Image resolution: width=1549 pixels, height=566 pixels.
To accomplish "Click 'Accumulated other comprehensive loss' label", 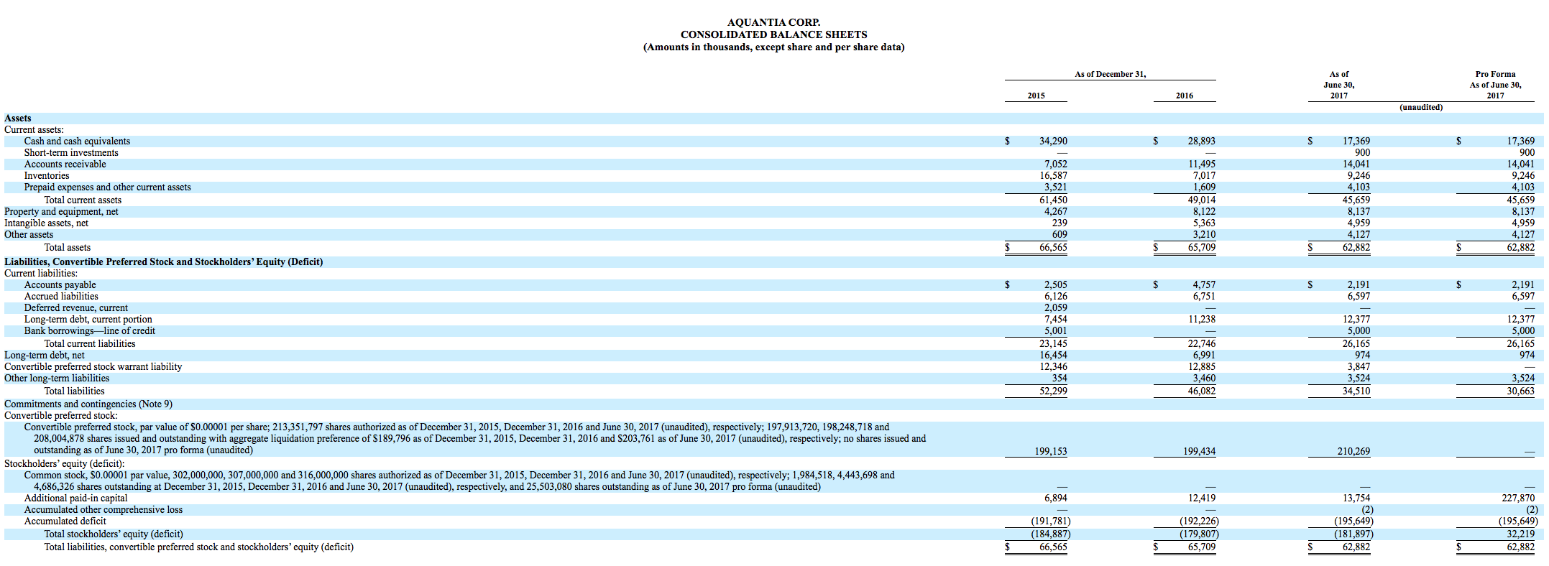I will pos(104,510).
